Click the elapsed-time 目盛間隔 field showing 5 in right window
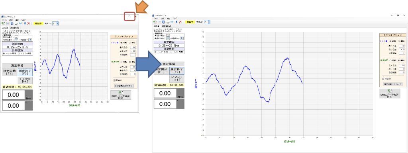408x153 pixels. pyautogui.click(x=402, y=73)
